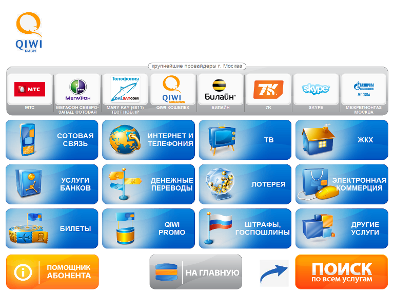Click the mobile phone icon in Сотовая связь
The image size is (394, 295).
click(x=28, y=139)
